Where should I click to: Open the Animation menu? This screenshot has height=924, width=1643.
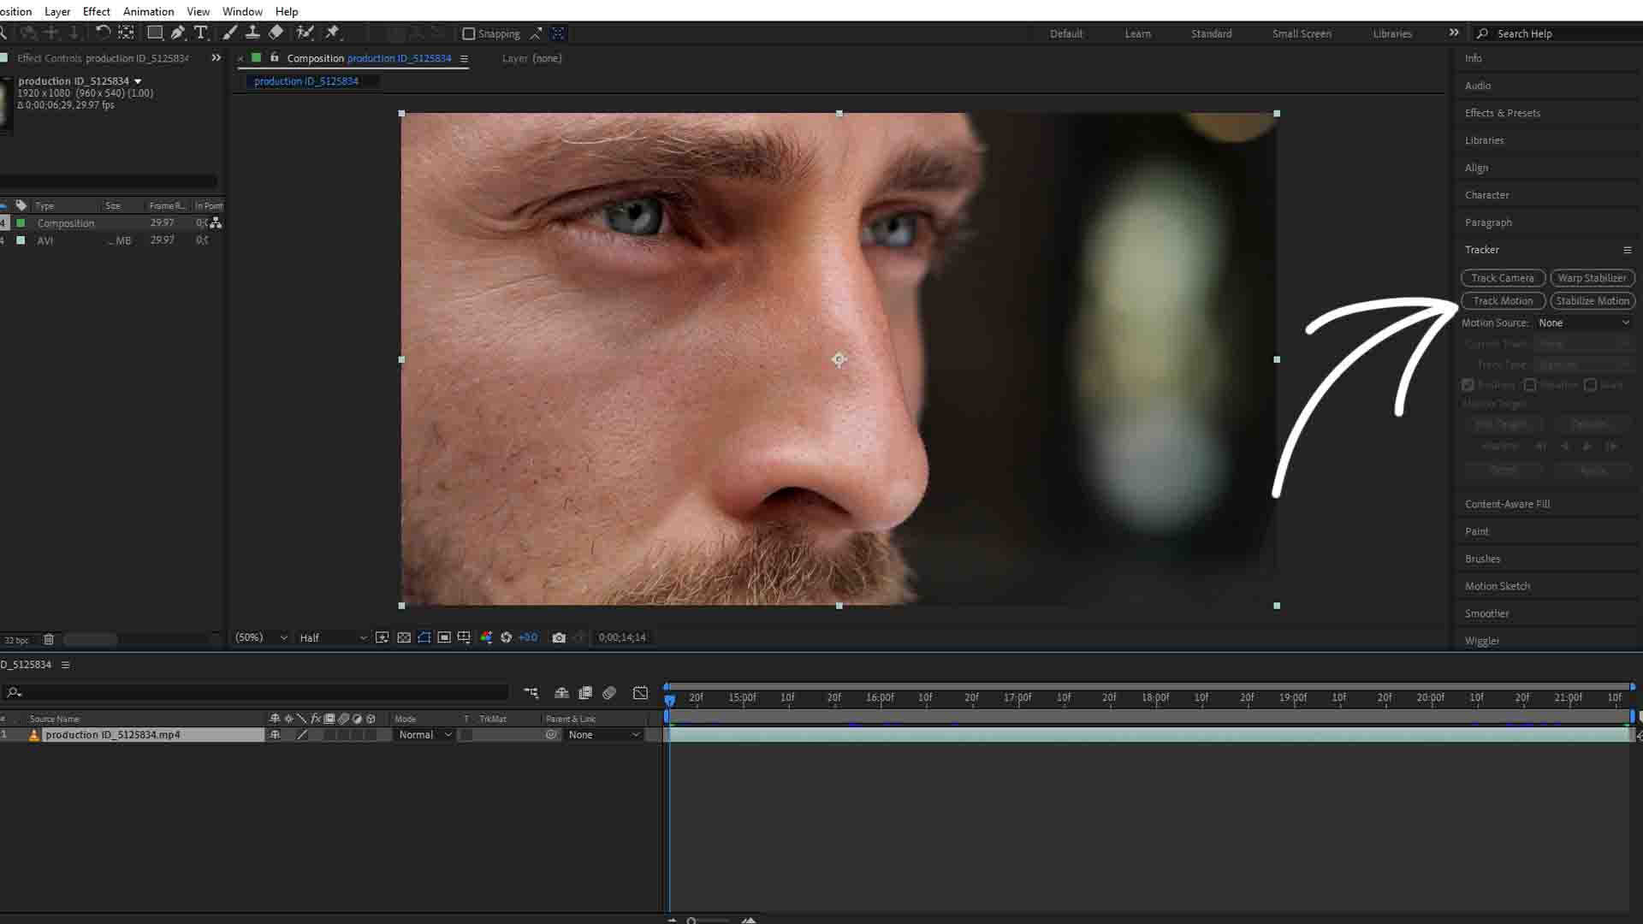[x=148, y=11]
